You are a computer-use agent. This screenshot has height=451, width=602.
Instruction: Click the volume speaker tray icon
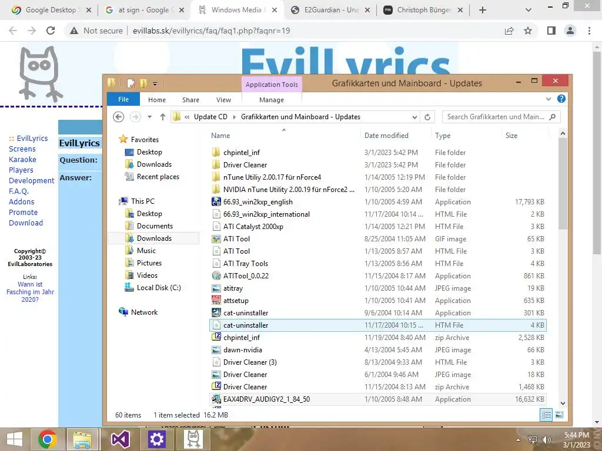click(546, 439)
